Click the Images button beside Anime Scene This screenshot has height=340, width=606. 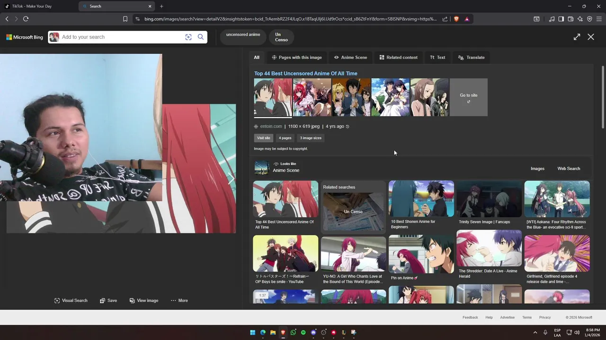[x=537, y=169]
